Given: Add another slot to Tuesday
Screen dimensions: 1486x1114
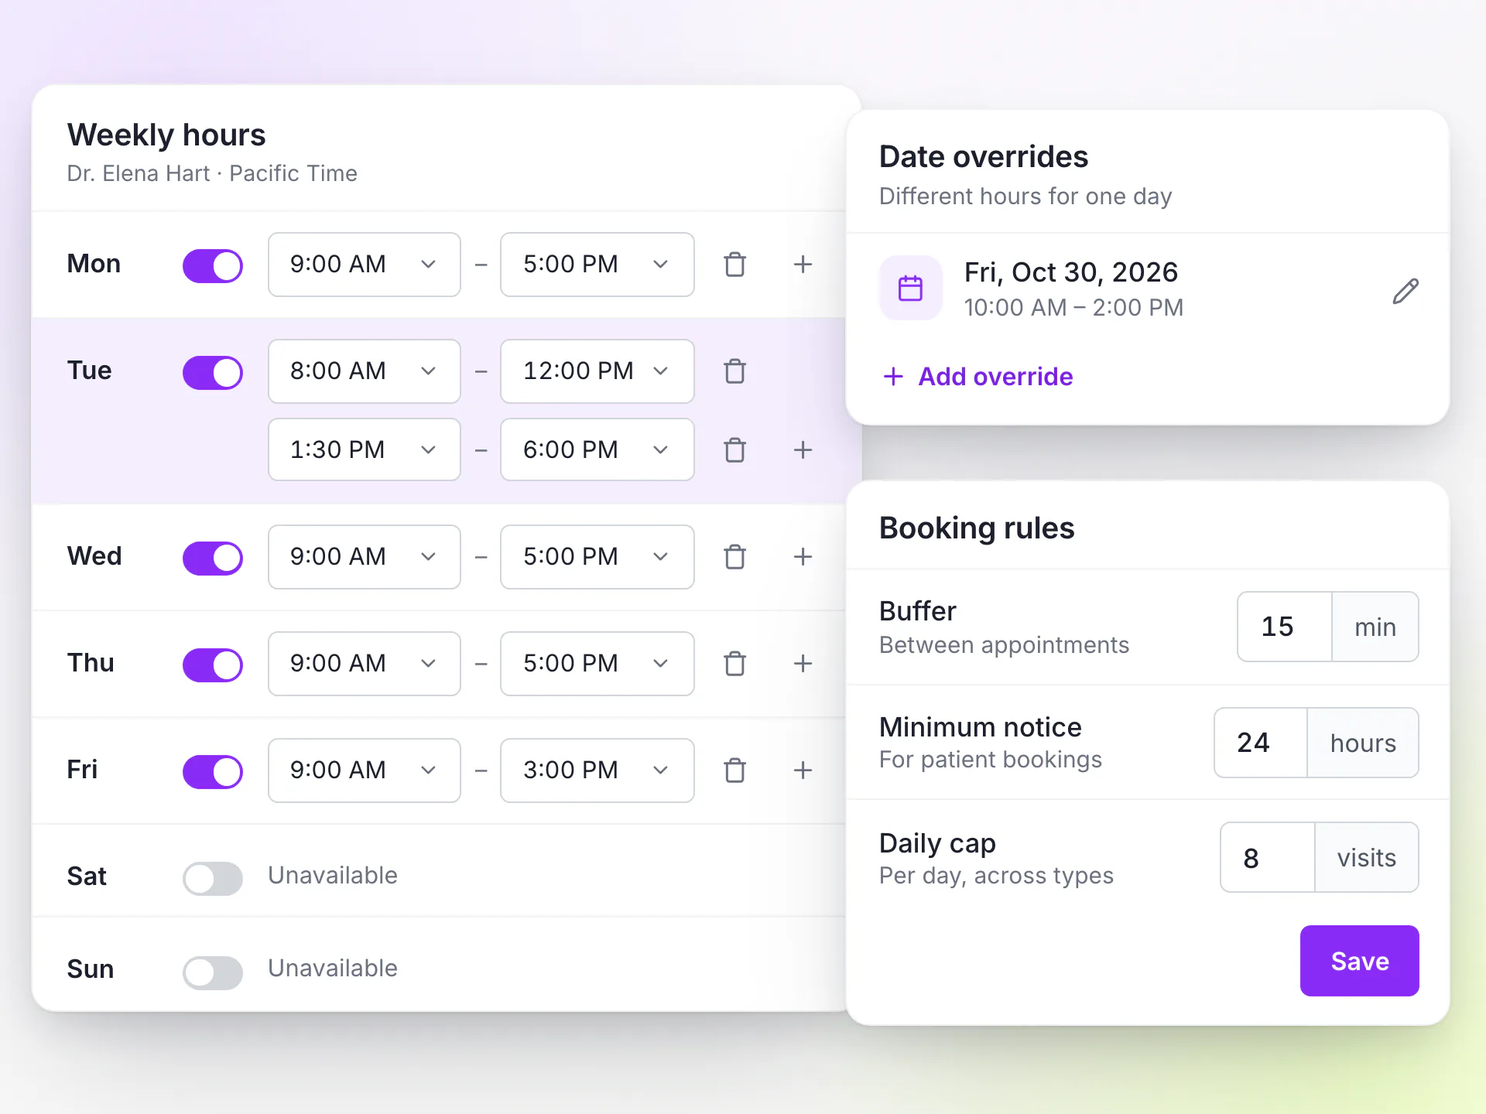Looking at the screenshot, I should 803,450.
